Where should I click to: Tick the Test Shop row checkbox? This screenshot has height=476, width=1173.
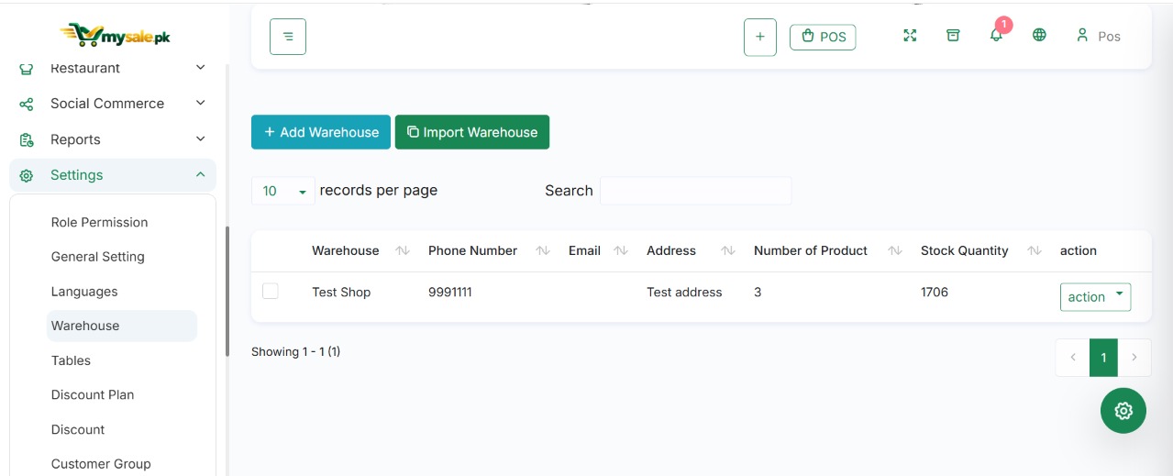click(x=271, y=291)
